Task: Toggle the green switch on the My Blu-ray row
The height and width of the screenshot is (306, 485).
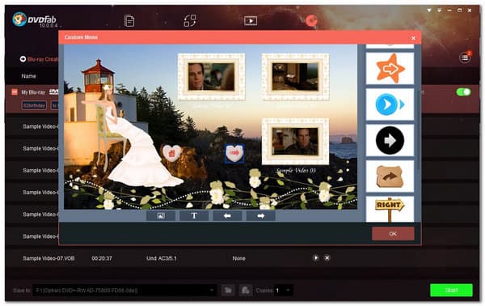Action: (463, 92)
